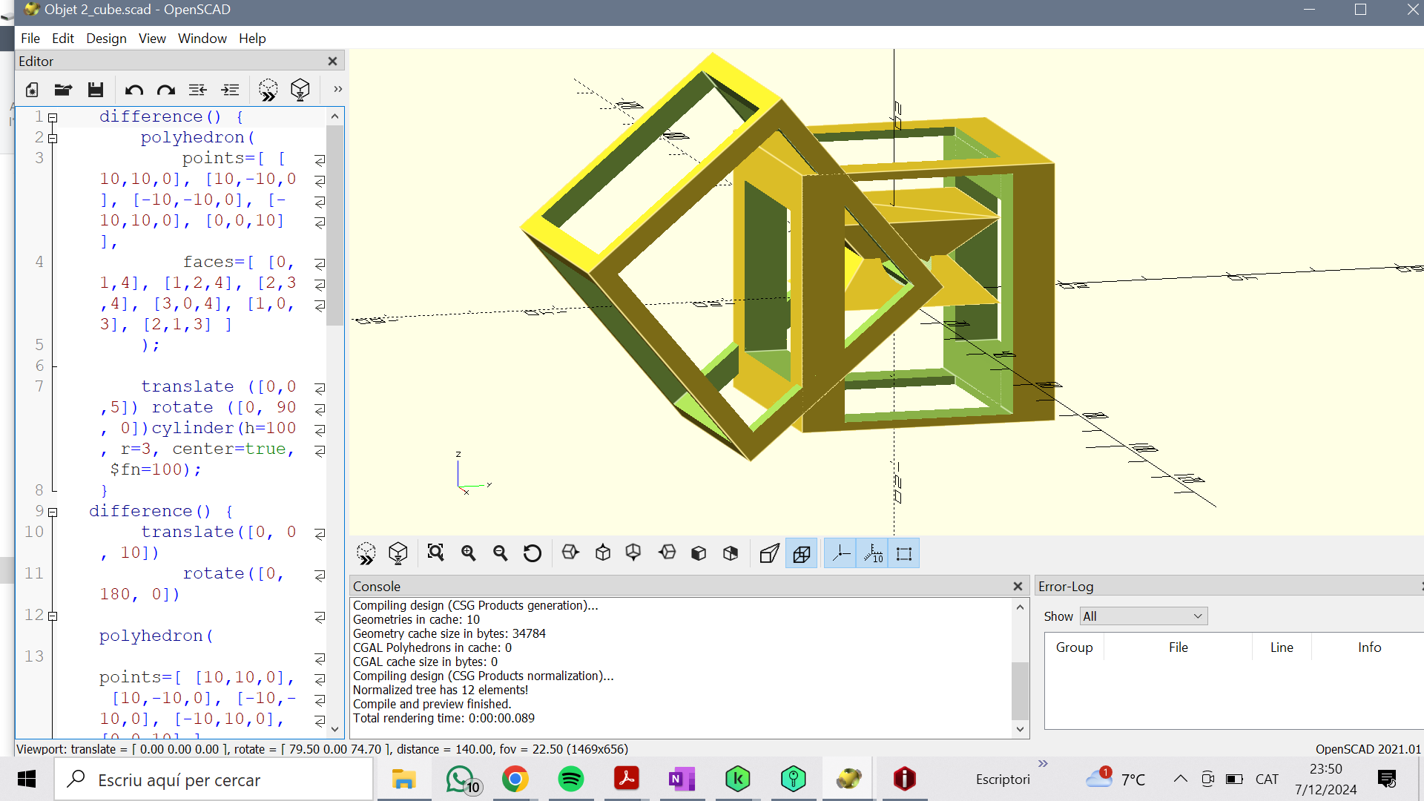The image size is (1424, 801).
Task: Switch to the Left view
Action: [667, 553]
